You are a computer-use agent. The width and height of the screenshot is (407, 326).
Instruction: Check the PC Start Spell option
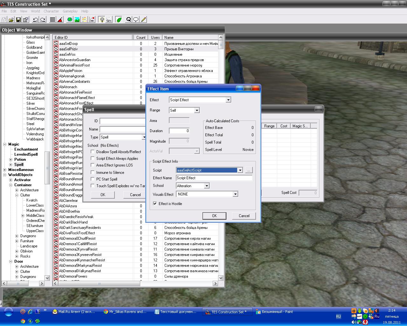(x=93, y=179)
